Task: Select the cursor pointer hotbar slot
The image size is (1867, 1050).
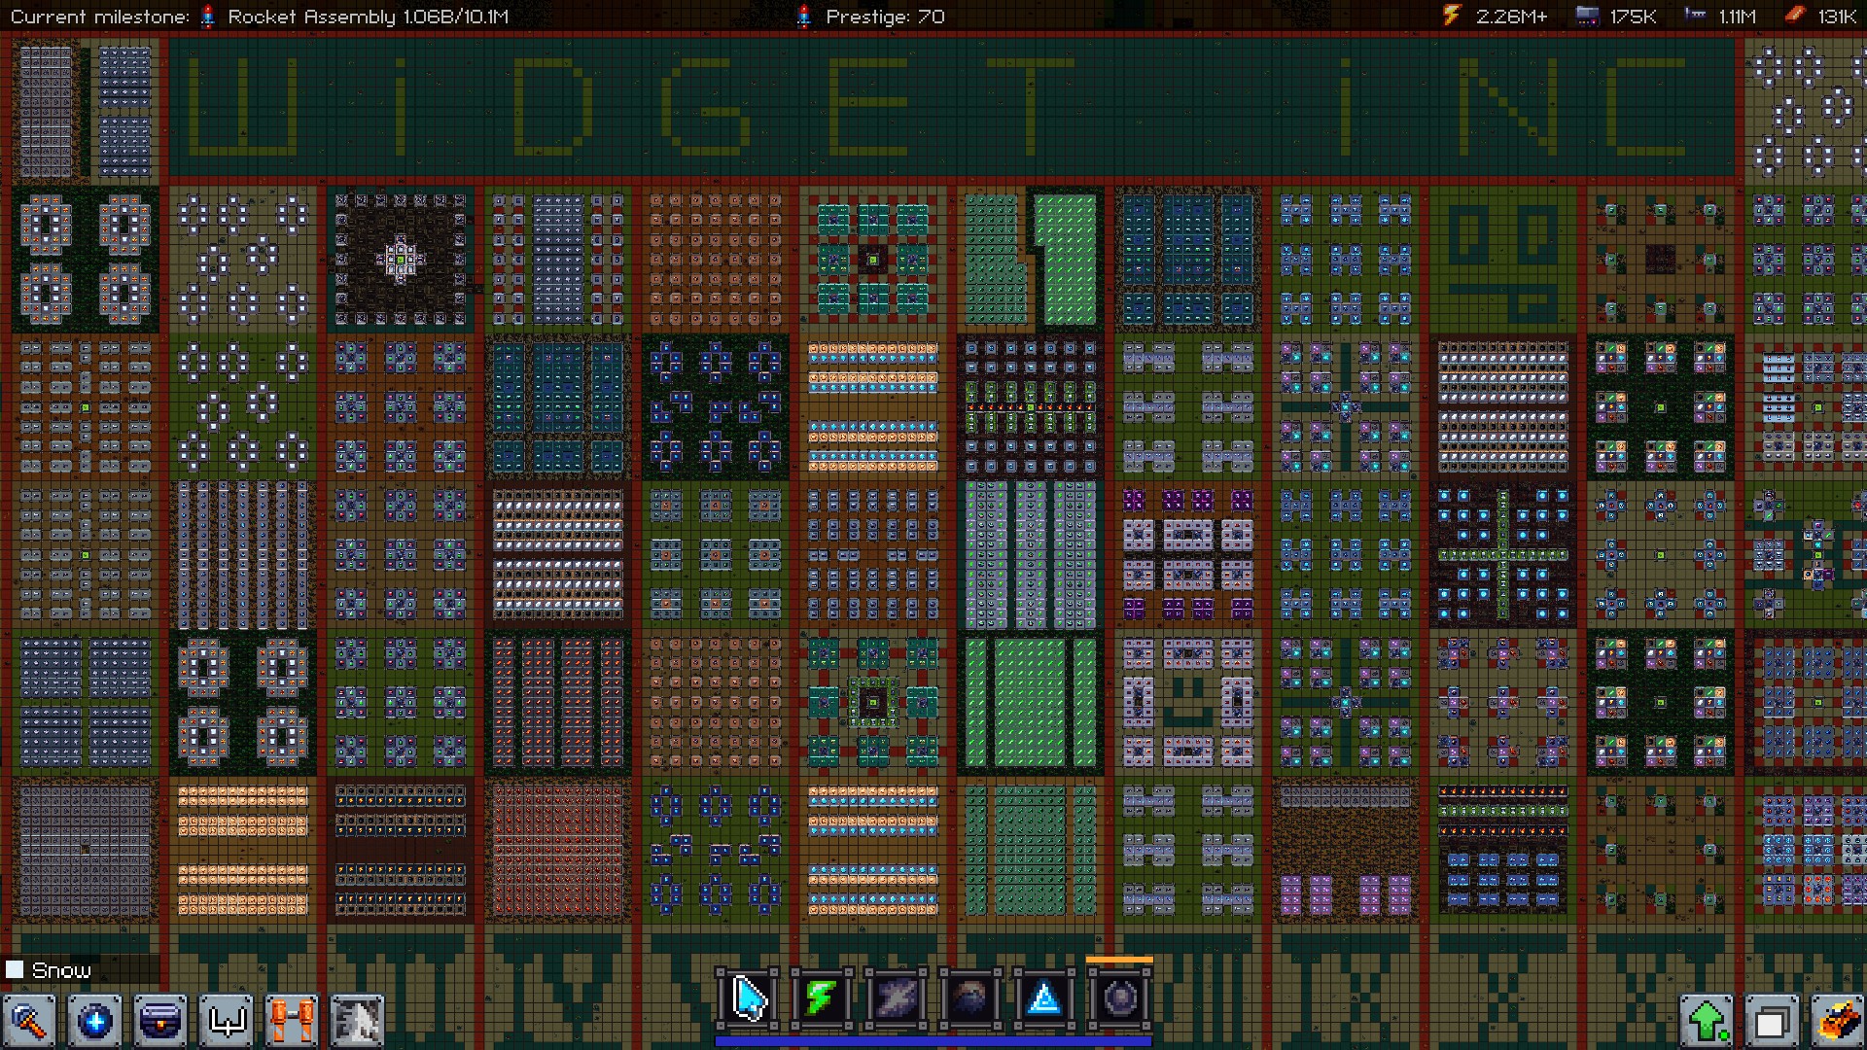Action: (x=747, y=998)
